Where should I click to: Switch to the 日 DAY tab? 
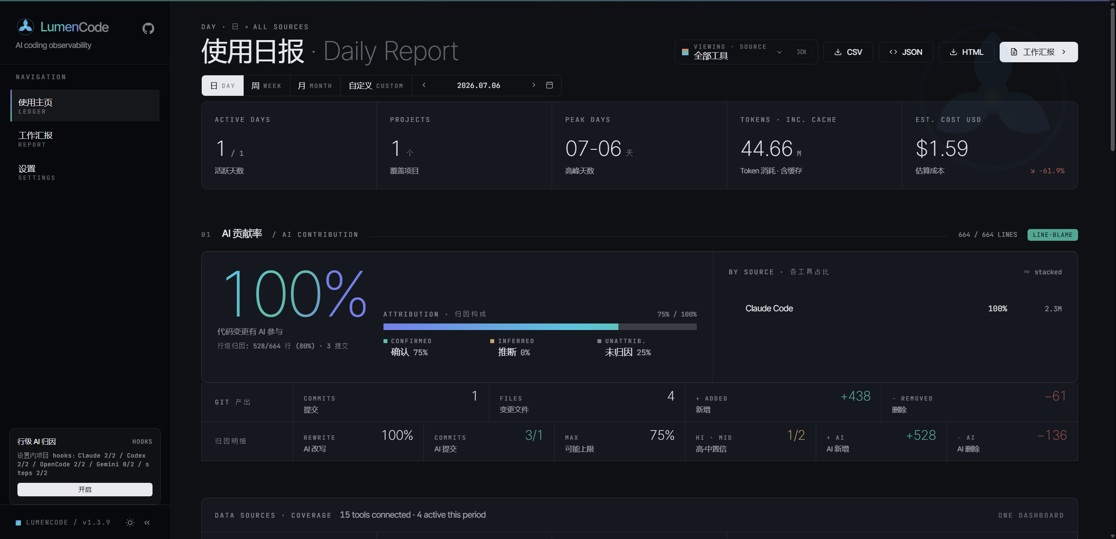(x=223, y=86)
